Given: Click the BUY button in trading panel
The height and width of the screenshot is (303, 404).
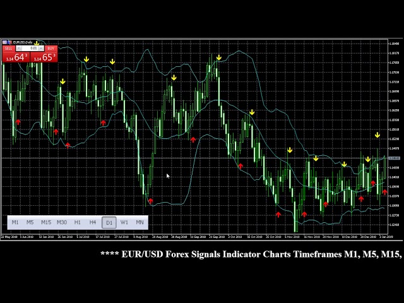Looking at the screenshot, I should [x=51, y=48].
